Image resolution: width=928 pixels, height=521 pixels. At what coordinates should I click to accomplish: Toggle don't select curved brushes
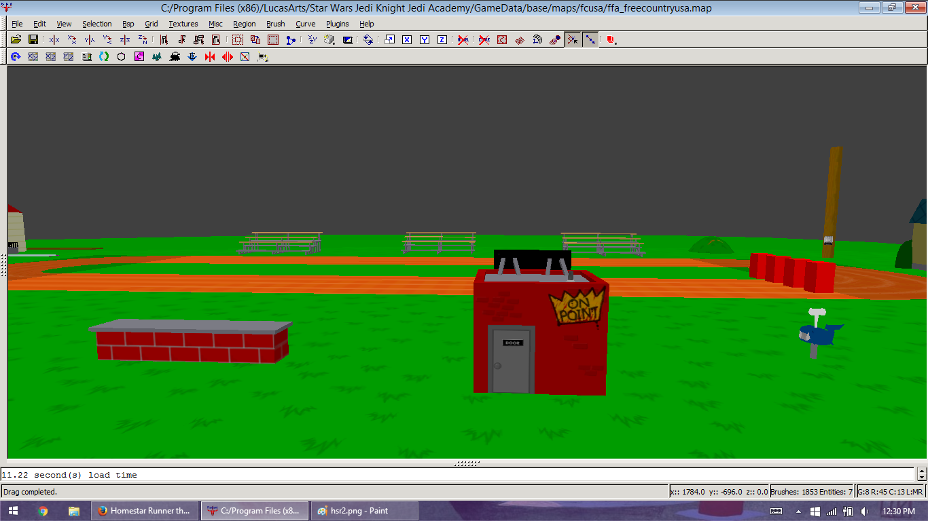coord(484,40)
